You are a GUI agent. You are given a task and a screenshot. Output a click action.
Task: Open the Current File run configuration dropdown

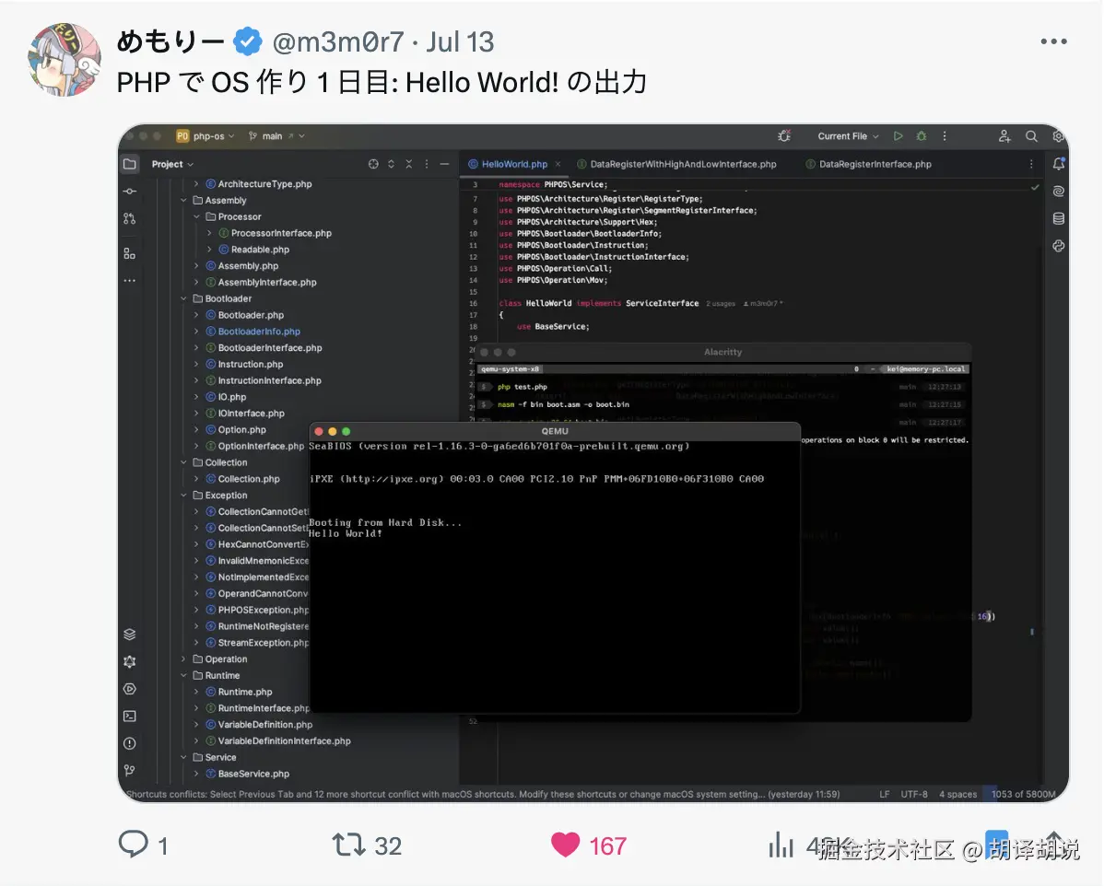pos(848,135)
